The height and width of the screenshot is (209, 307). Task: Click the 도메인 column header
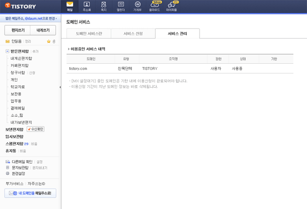91,59
